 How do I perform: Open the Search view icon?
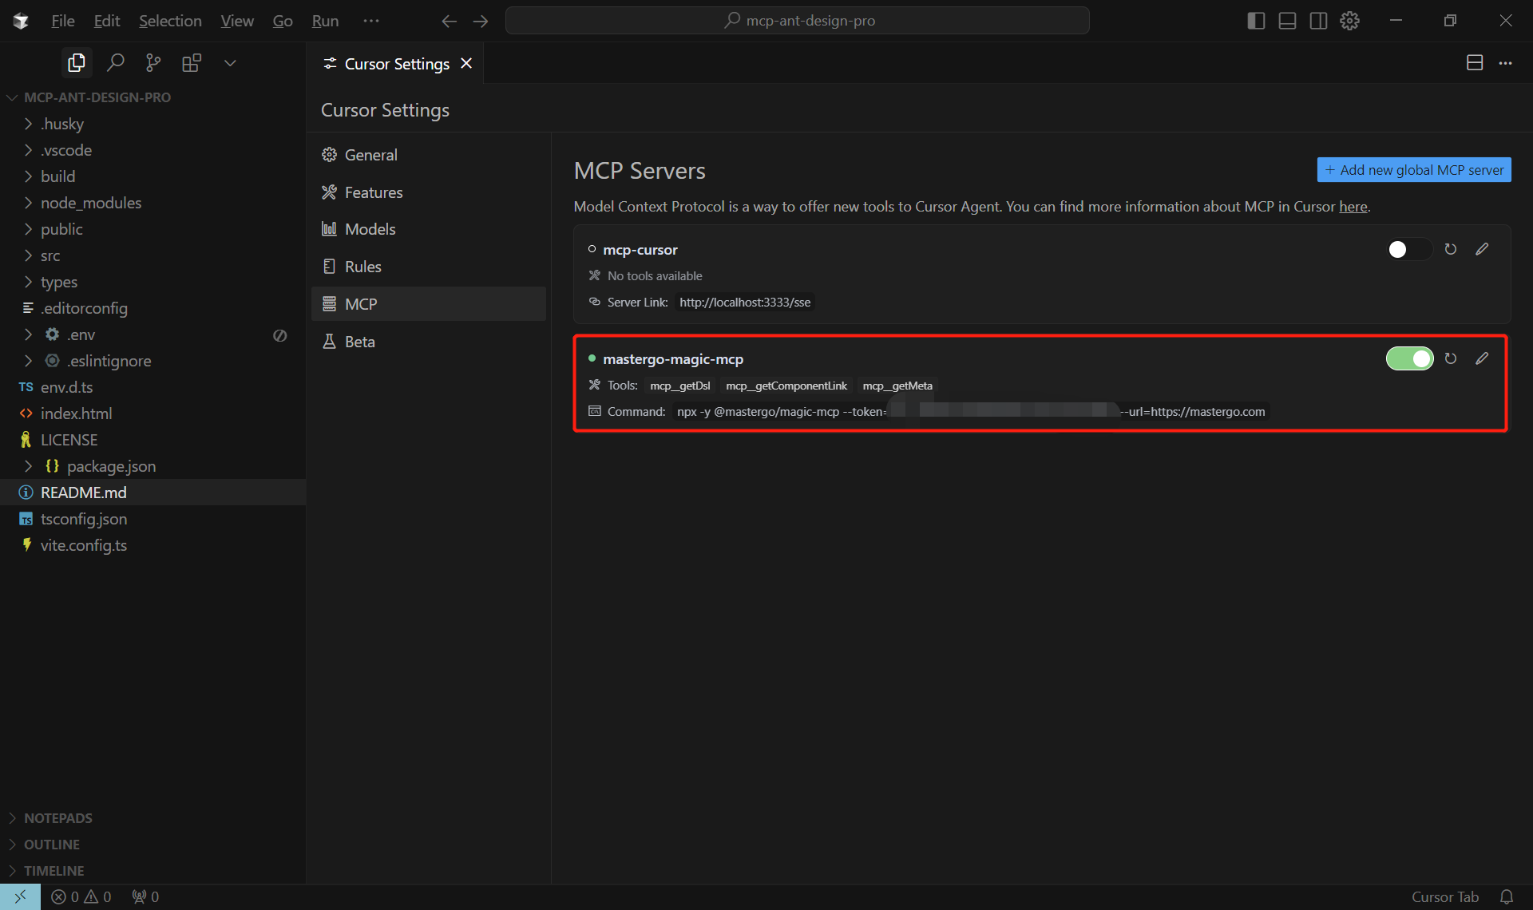[x=115, y=63]
